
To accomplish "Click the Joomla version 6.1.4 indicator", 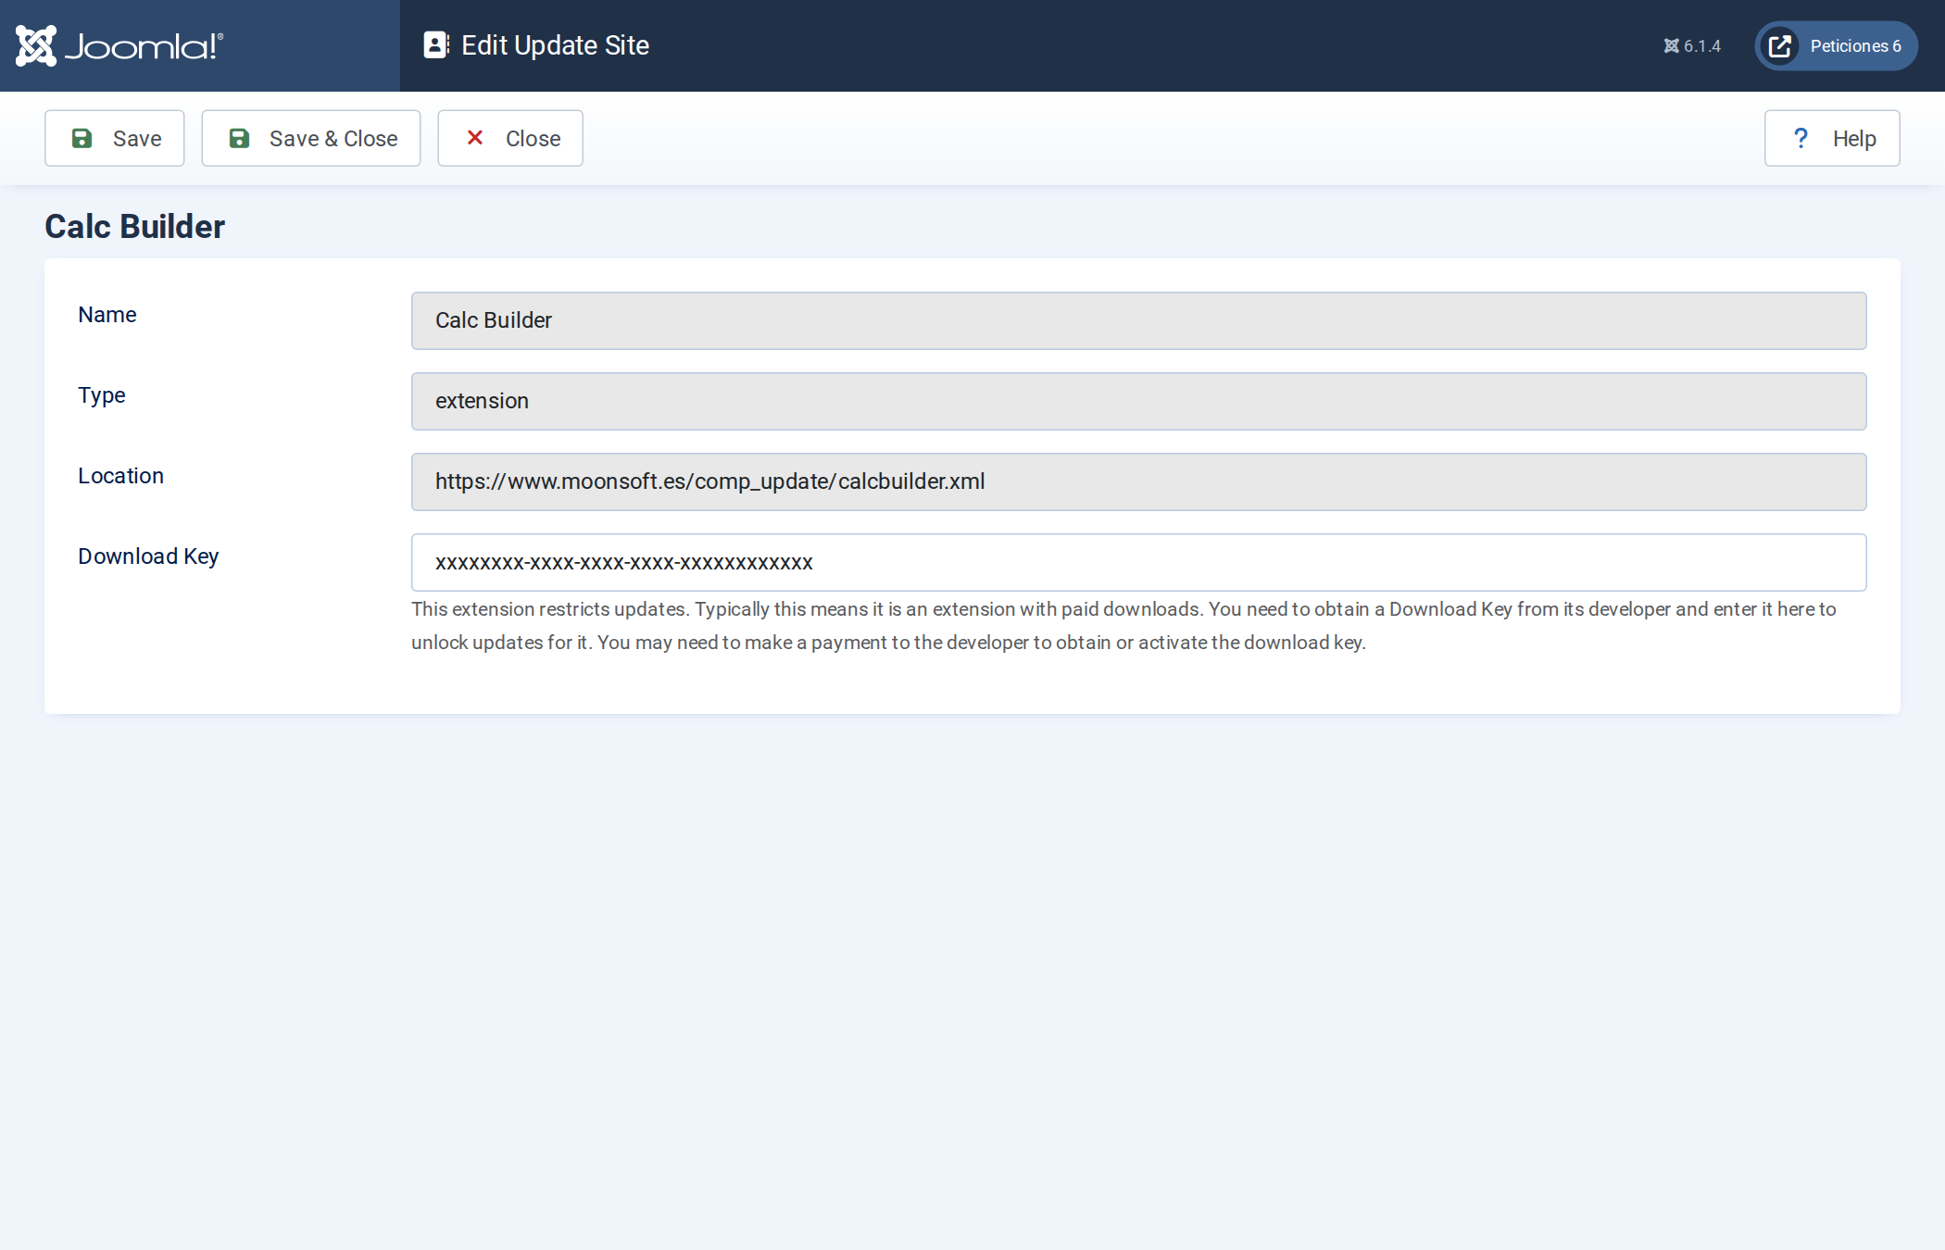I will pyautogui.click(x=1692, y=46).
